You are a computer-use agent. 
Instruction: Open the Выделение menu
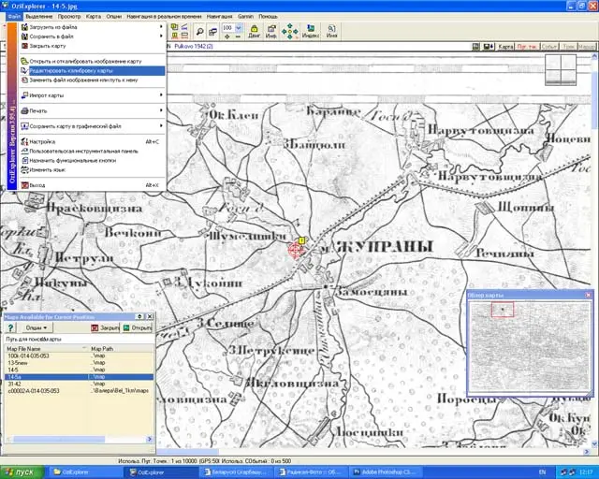coord(39,17)
